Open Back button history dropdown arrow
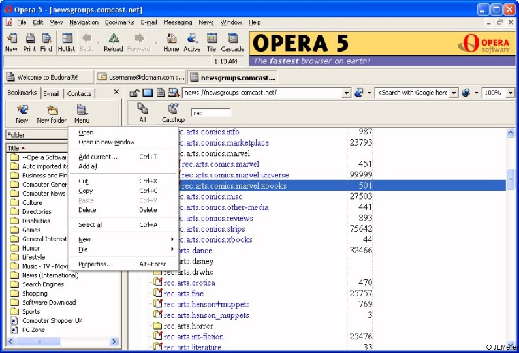 coord(99,42)
